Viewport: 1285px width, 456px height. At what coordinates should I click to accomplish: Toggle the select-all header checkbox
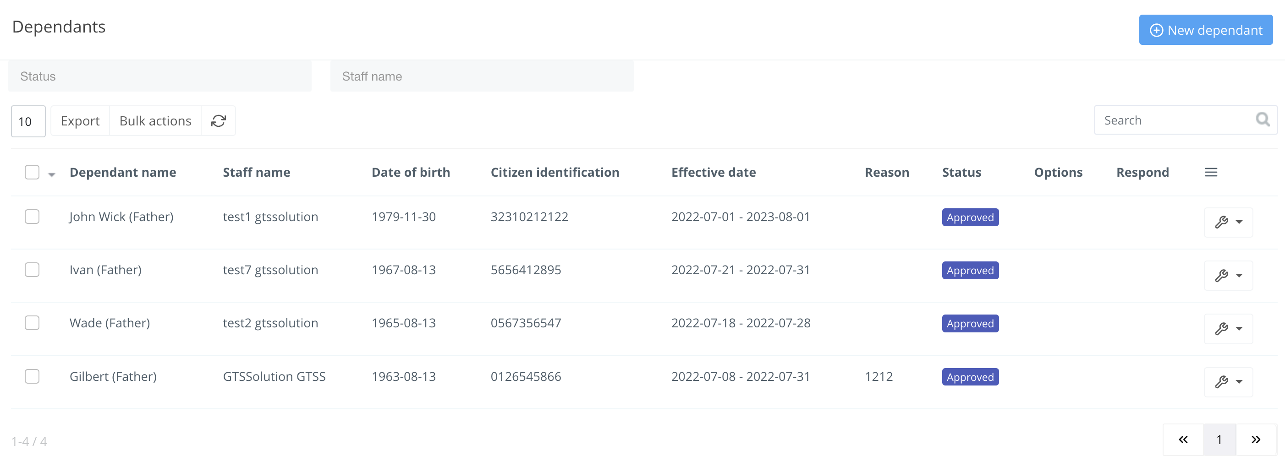coord(32,173)
